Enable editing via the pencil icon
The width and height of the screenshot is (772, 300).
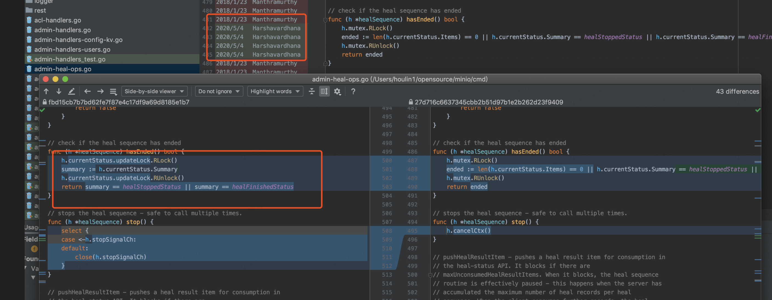(x=71, y=91)
